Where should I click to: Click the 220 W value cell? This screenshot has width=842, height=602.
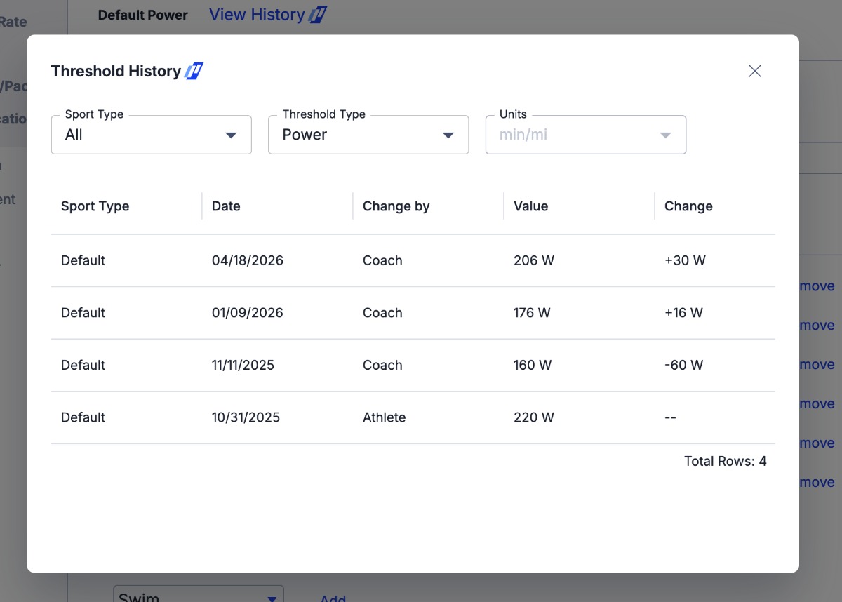click(x=533, y=417)
